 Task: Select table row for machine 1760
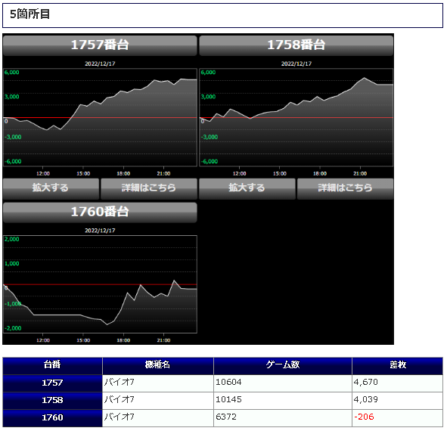223,418
